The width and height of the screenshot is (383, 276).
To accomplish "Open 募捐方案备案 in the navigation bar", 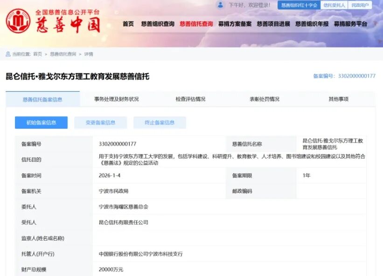I will coord(235,24).
